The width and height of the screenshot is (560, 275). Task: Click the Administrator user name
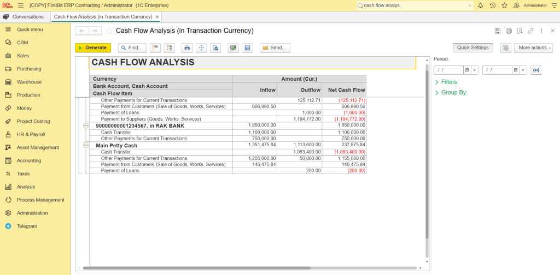tap(535, 5)
